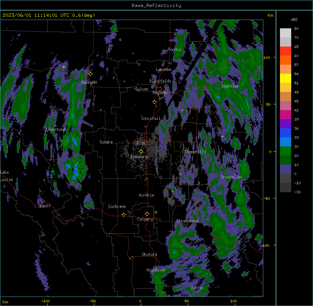Click the 39 dBZ magenta legend swatch
313x306 pixels.
point(285,114)
